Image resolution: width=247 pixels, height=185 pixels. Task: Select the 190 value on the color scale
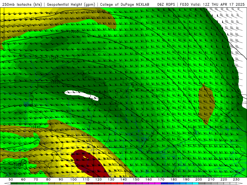pos(186,179)
